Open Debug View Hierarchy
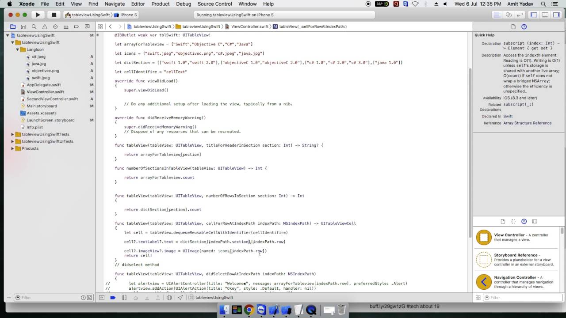 click(169, 298)
